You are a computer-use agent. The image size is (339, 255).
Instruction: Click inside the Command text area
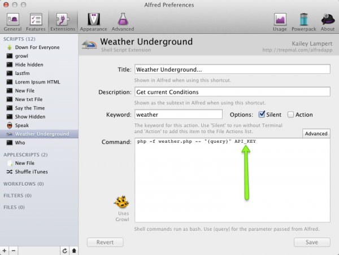pyautogui.click(x=232, y=180)
